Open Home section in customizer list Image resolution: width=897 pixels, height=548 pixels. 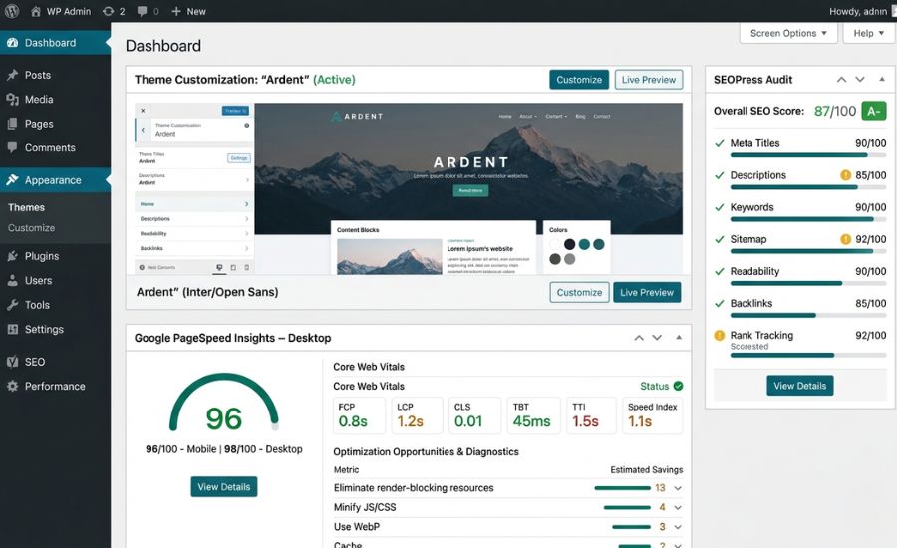pyautogui.click(x=194, y=203)
